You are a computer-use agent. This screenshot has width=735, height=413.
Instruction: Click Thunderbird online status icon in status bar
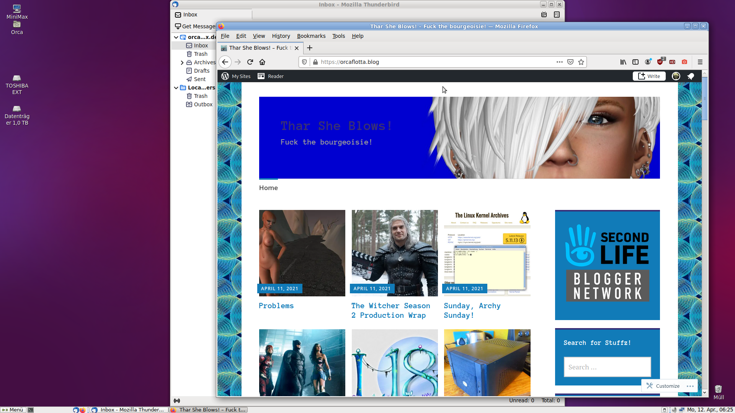click(177, 401)
